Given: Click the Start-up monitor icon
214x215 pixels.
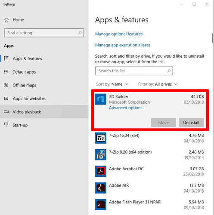Looking at the screenshot, I should coord(6,125).
